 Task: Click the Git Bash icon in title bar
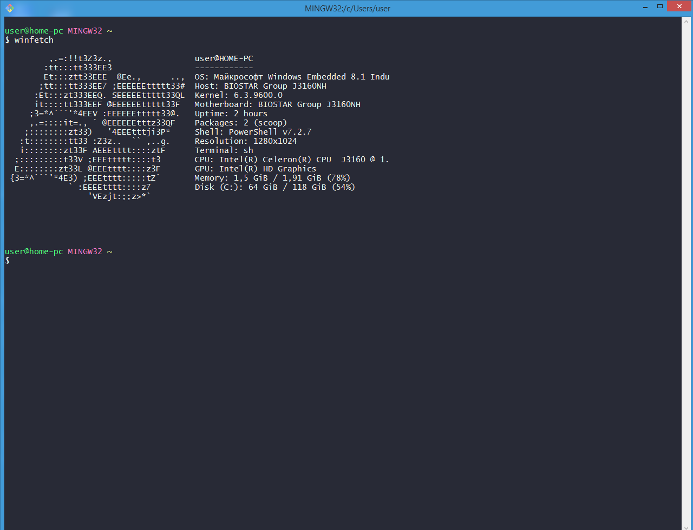[x=9, y=8]
